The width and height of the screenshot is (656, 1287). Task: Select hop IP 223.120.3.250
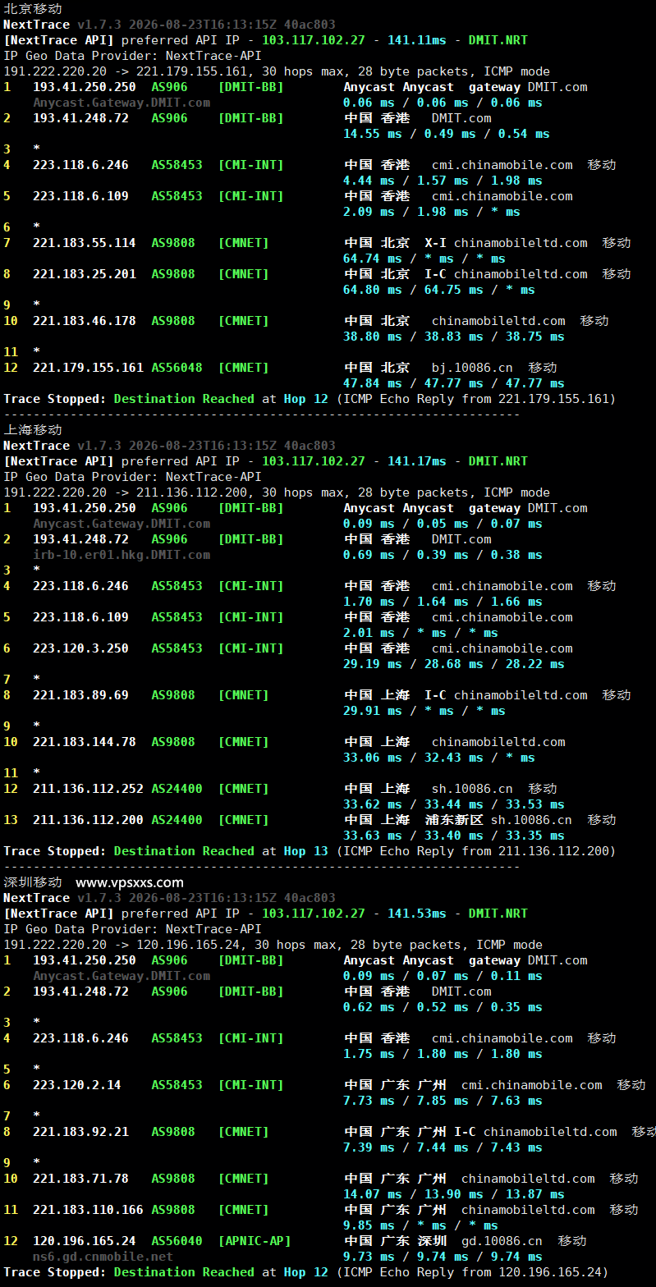click(x=80, y=648)
